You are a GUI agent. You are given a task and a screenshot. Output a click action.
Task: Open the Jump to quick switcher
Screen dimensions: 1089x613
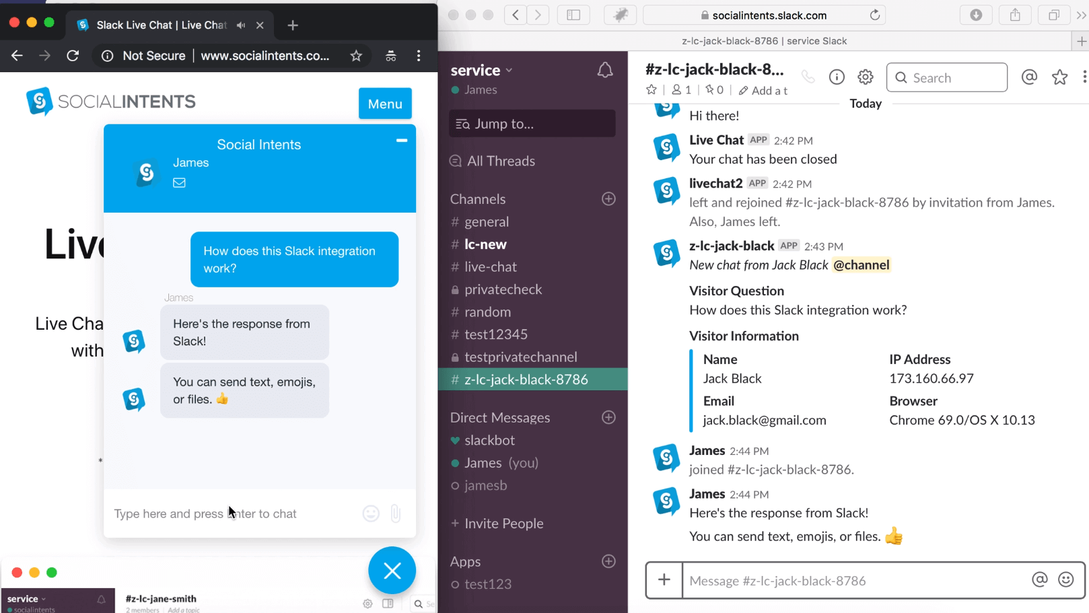tap(532, 123)
